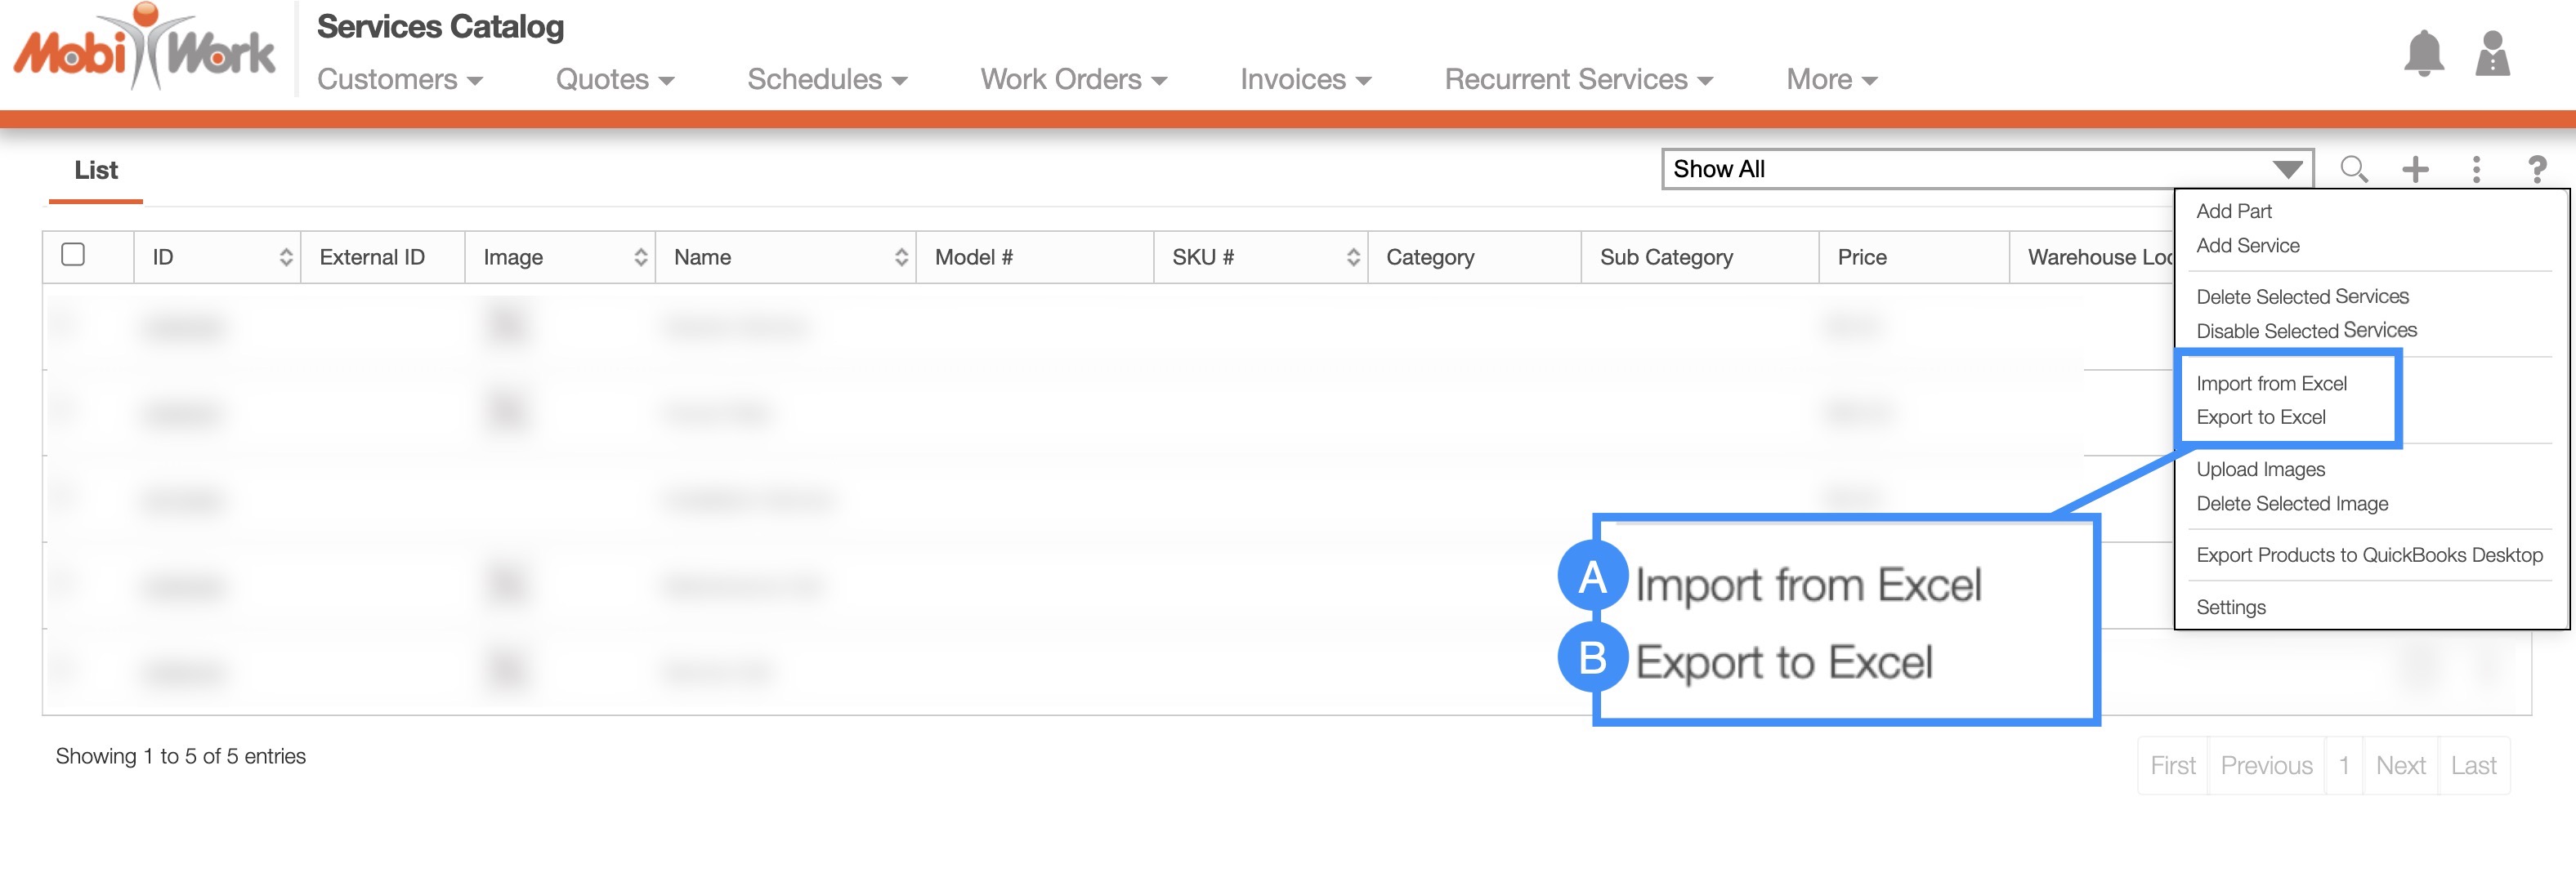Click the MobiWork logo
The image size is (2576, 877).
pyautogui.click(x=145, y=50)
